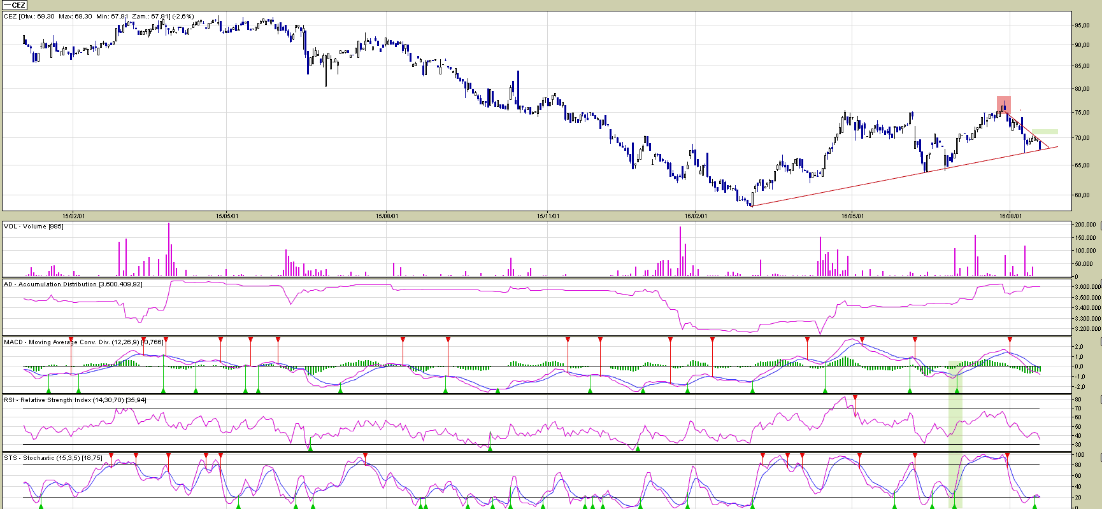1102x509 pixels.
Task: Click the red highlighted rectangle on price chart
Action: pyautogui.click(x=1003, y=104)
